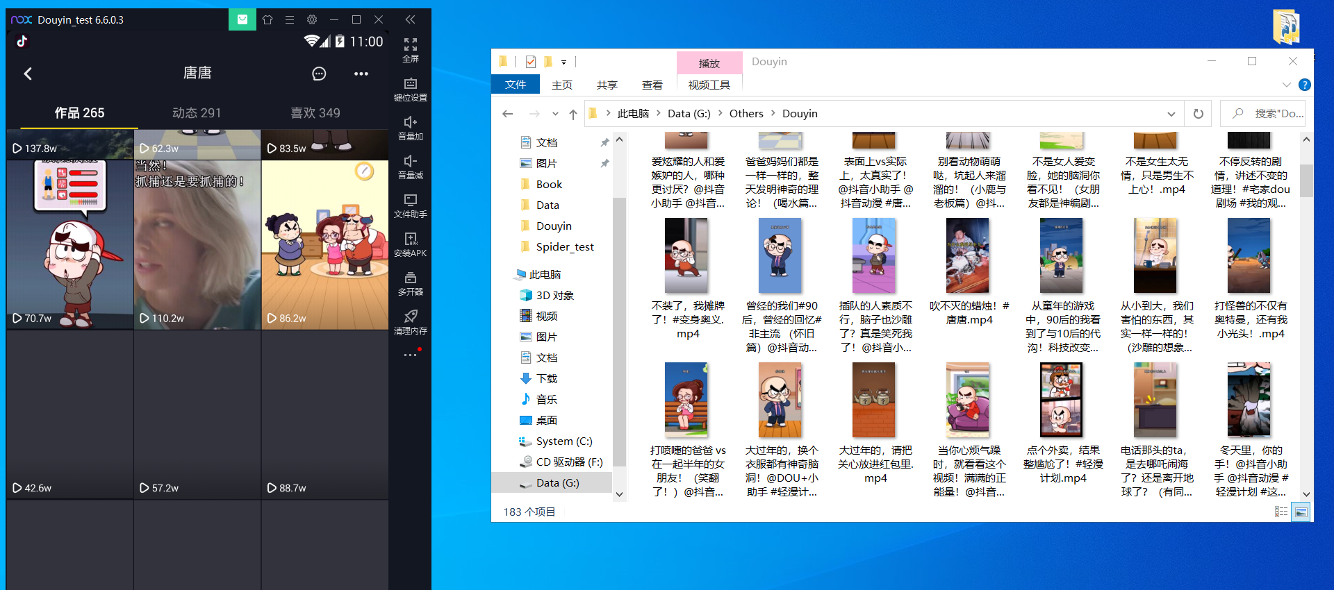Go up one folder level in Explorer
This screenshot has height=590, width=1334.
(x=573, y=114)
